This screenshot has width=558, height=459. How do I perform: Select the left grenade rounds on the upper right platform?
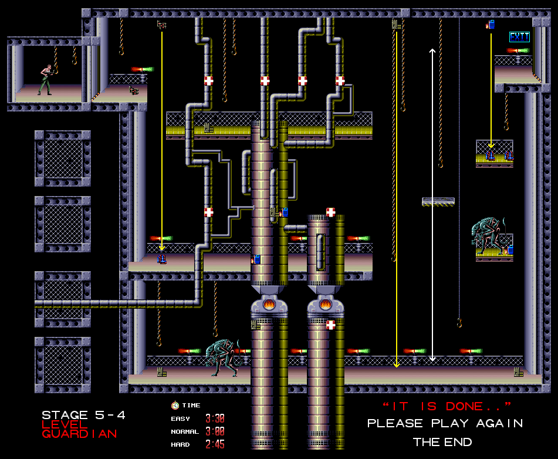pos(490,156)
